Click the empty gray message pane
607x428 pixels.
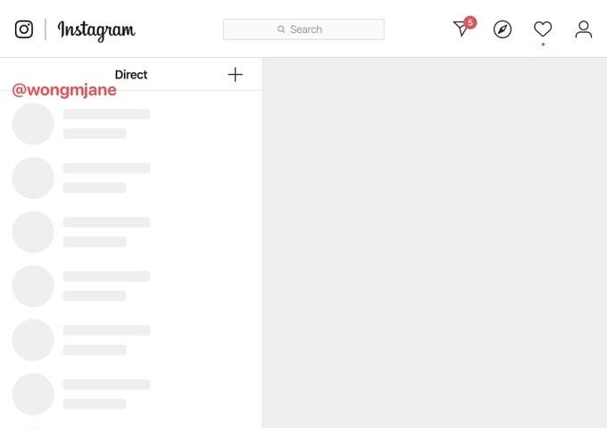(x=435, y=243)
